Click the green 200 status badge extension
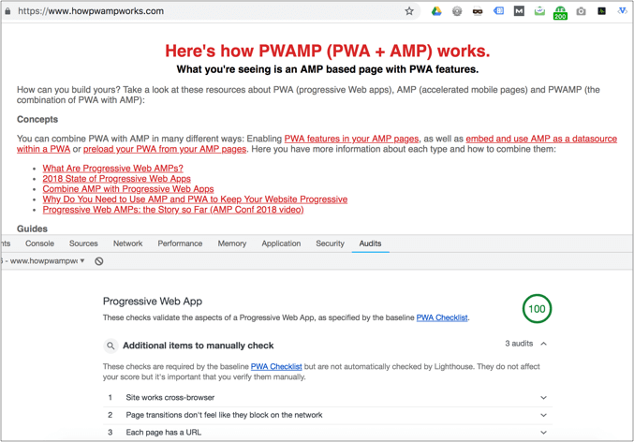Viewport: 634px width, 442px height. pyautogui.click(x=560, y=13)
